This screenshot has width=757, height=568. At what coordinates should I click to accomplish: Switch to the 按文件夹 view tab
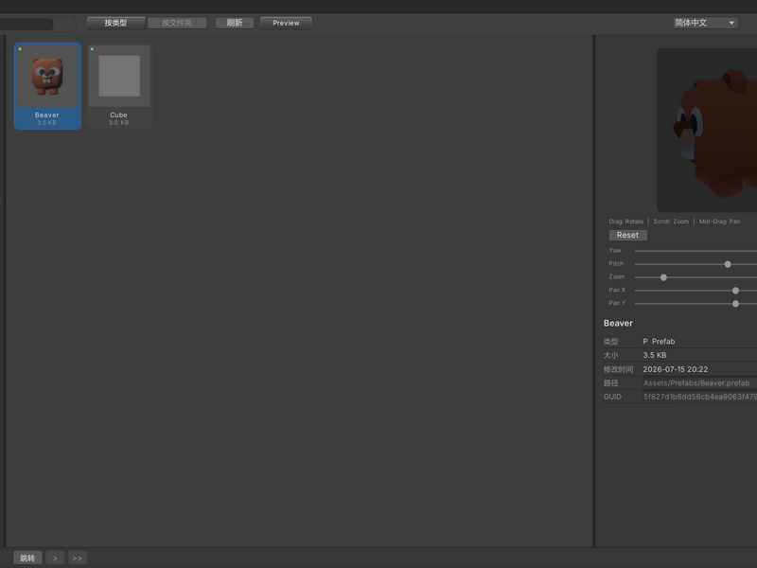[x=177, y=23]
